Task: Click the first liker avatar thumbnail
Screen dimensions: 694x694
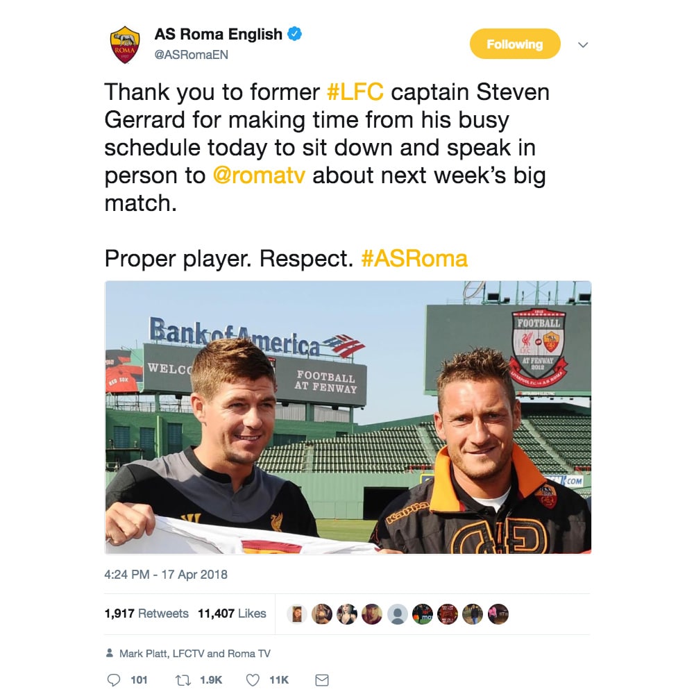Action: point(297,614)
